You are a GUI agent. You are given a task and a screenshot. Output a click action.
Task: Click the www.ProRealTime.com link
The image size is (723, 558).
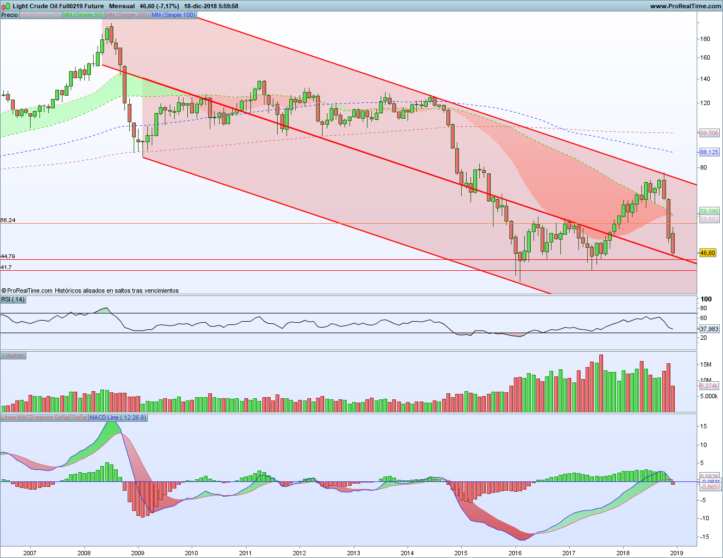coord(685,6)
